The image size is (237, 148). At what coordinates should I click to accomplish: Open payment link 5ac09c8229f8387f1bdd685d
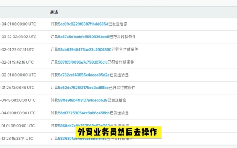[x=83, y=24]
